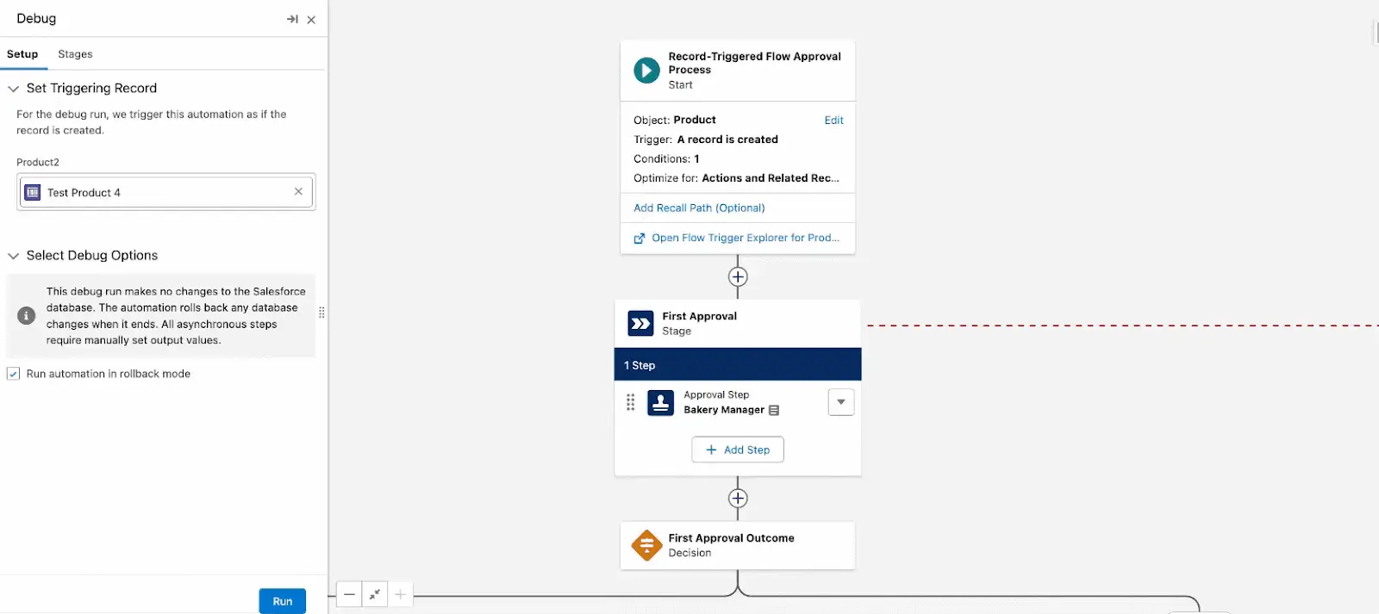Click the drag handle beside Approval Step

coord(631,402)
